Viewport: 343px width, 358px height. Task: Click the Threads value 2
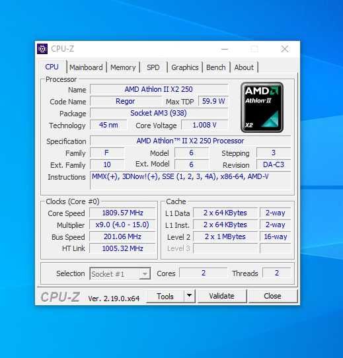tap(277, 273)
